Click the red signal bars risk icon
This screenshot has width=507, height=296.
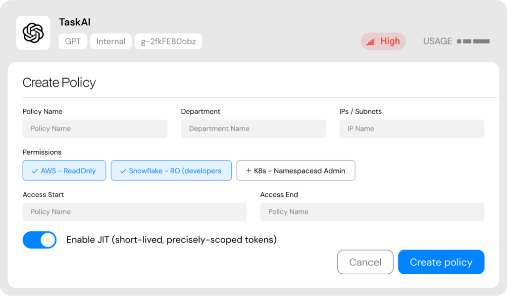click(x=370, y=42)
